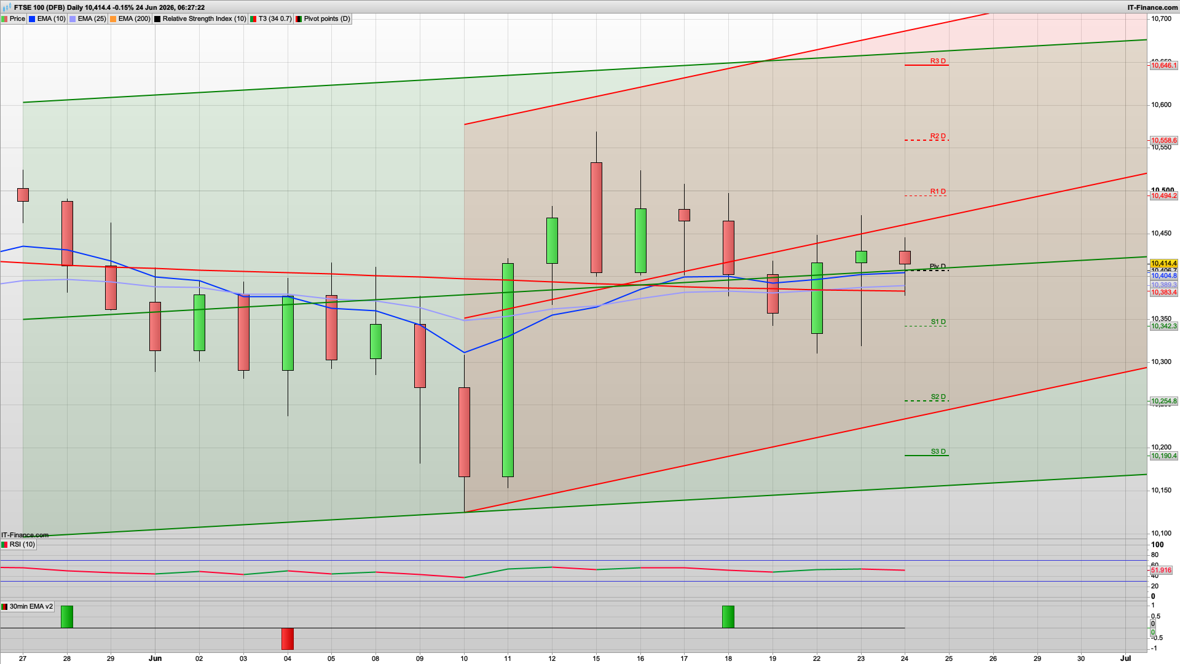1180x664 pixels.
Task: Open EMA (200) indicator settings label
Action: coord(134,19)
